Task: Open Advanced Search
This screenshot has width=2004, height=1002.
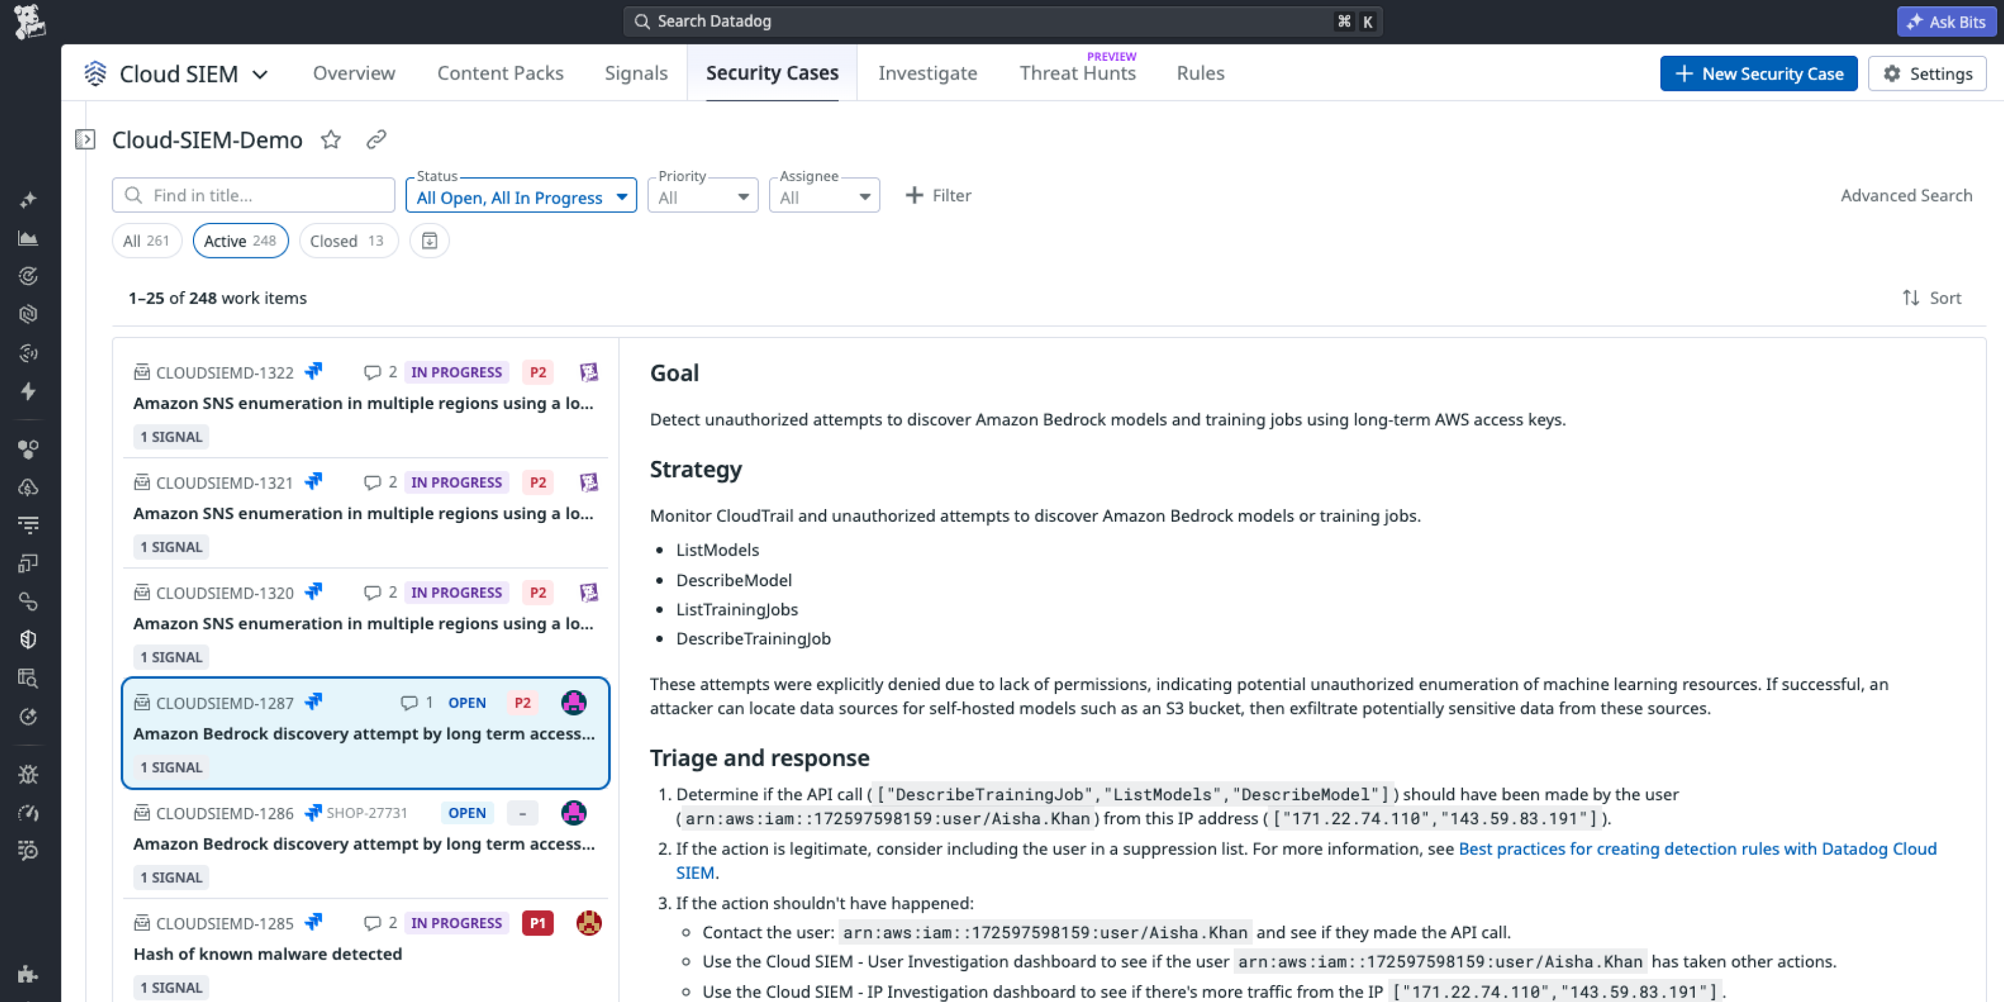Action: point(1906,195)
